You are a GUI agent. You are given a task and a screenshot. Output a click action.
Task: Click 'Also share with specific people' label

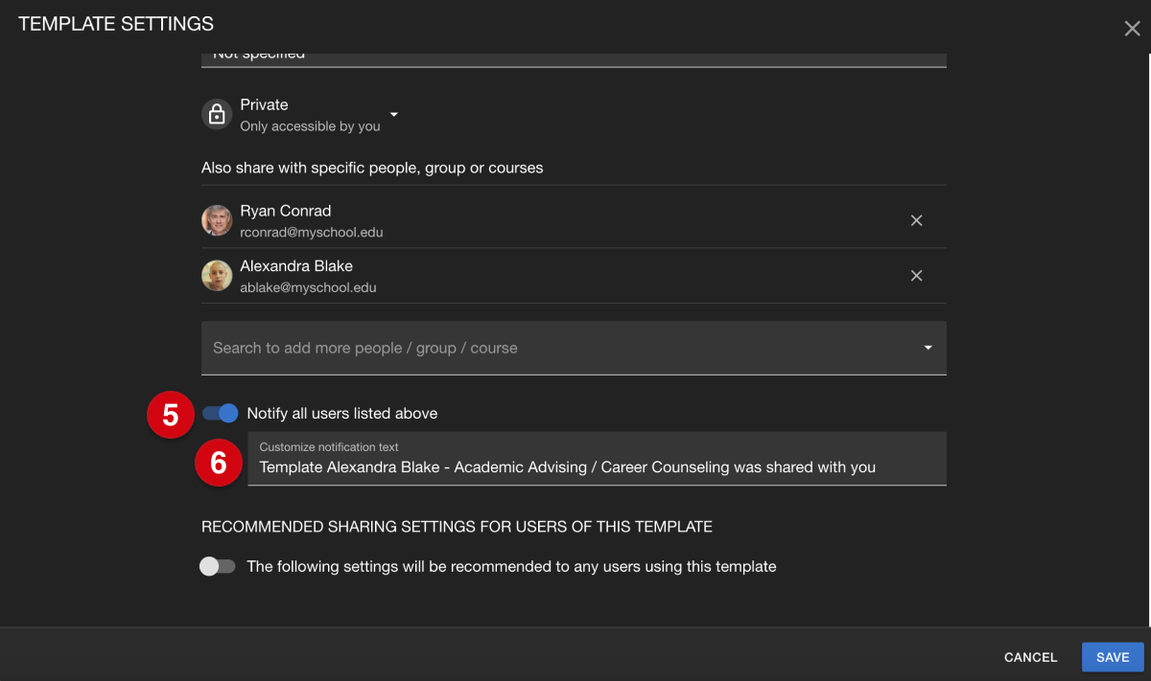click(x=372, y=168)
